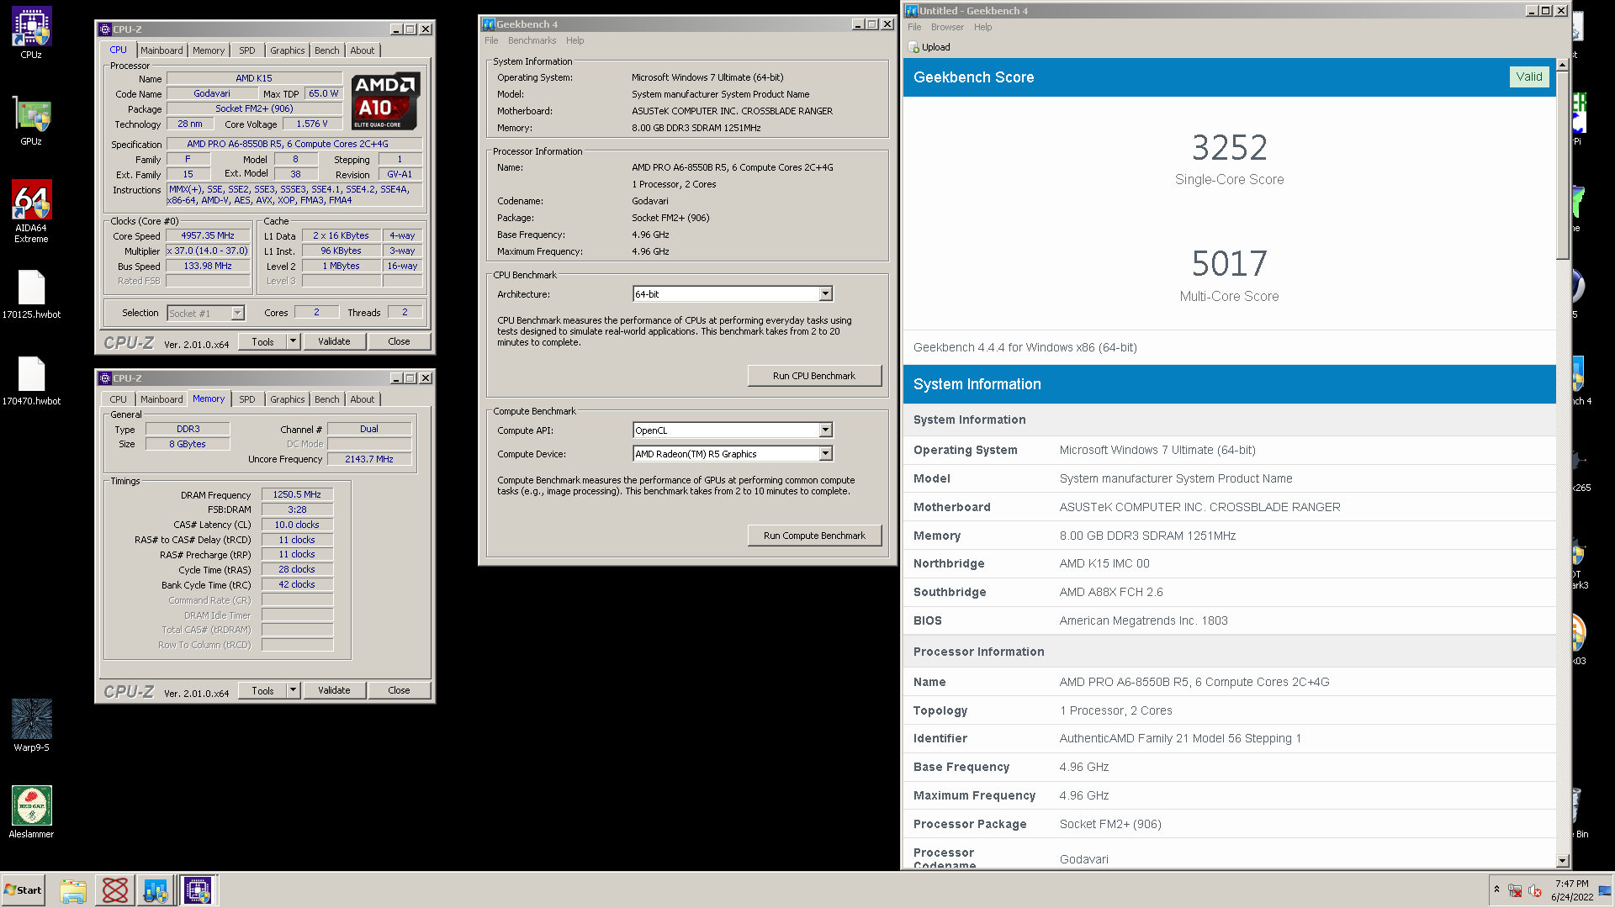Show hidden system tray icons
The width and height of the screenshot is (1615, 908).
click(1496, 890)
